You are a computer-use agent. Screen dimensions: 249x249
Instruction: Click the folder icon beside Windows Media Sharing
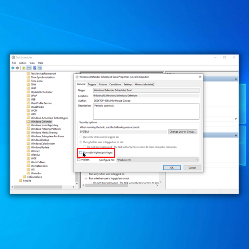pyautogui.click(x=28, y=132)
